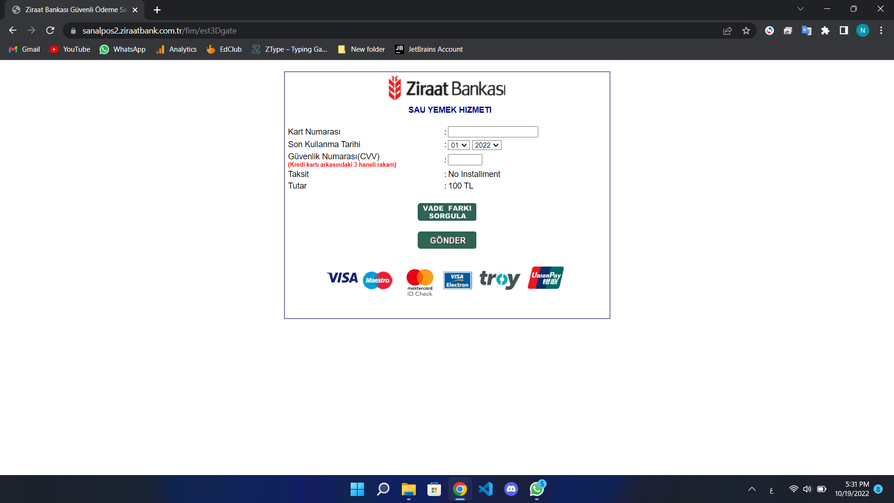Open the Extensions puzzle icon
The image size is (894, 503).
click(x=825, y=31)
